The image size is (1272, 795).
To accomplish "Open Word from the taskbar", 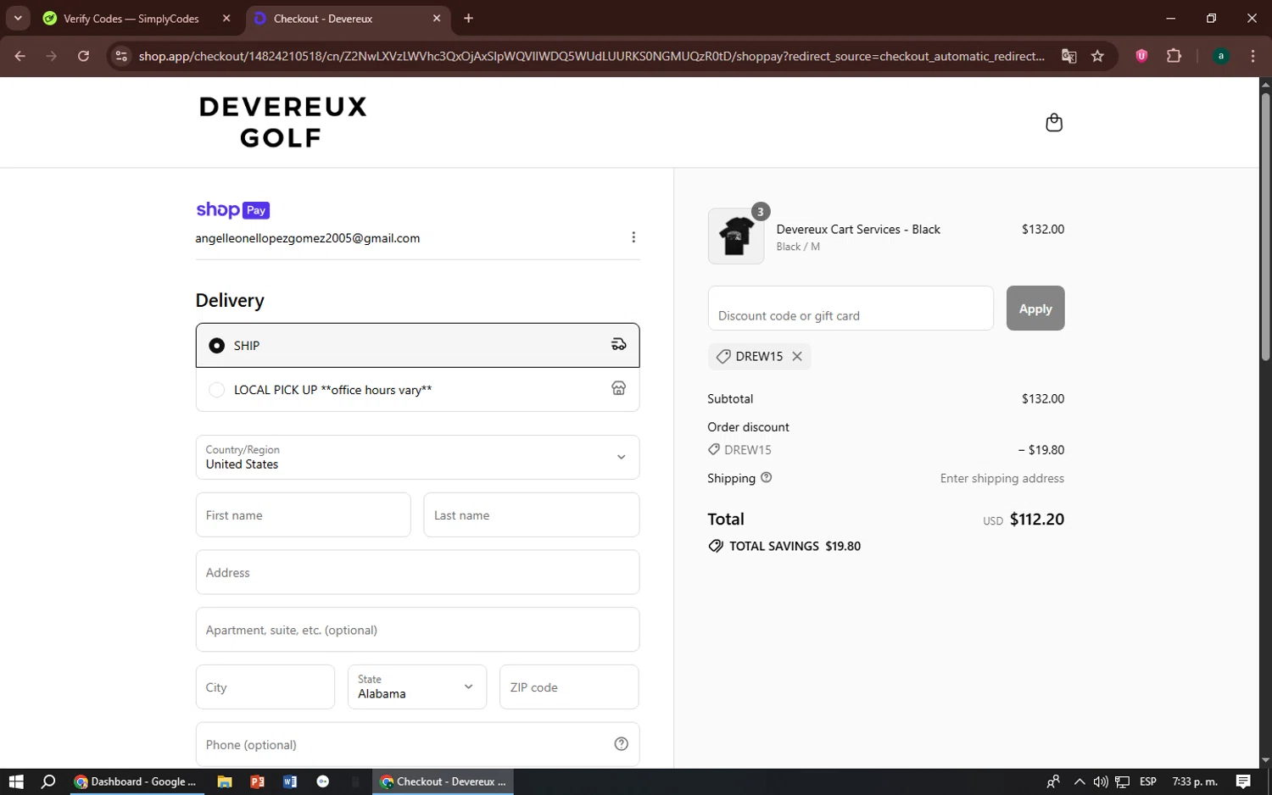I will tap(290, 781).
